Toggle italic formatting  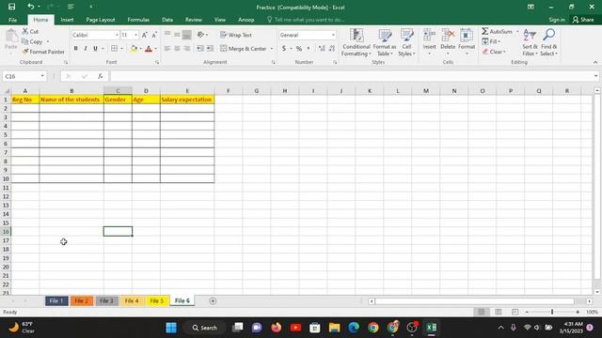coord(86,49)
